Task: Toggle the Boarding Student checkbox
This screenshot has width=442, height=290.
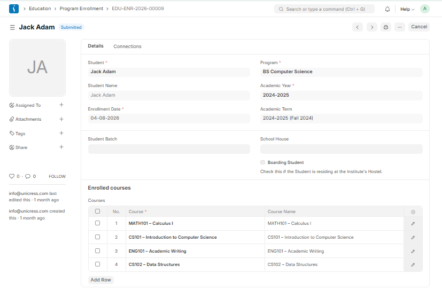Action: 263,162
